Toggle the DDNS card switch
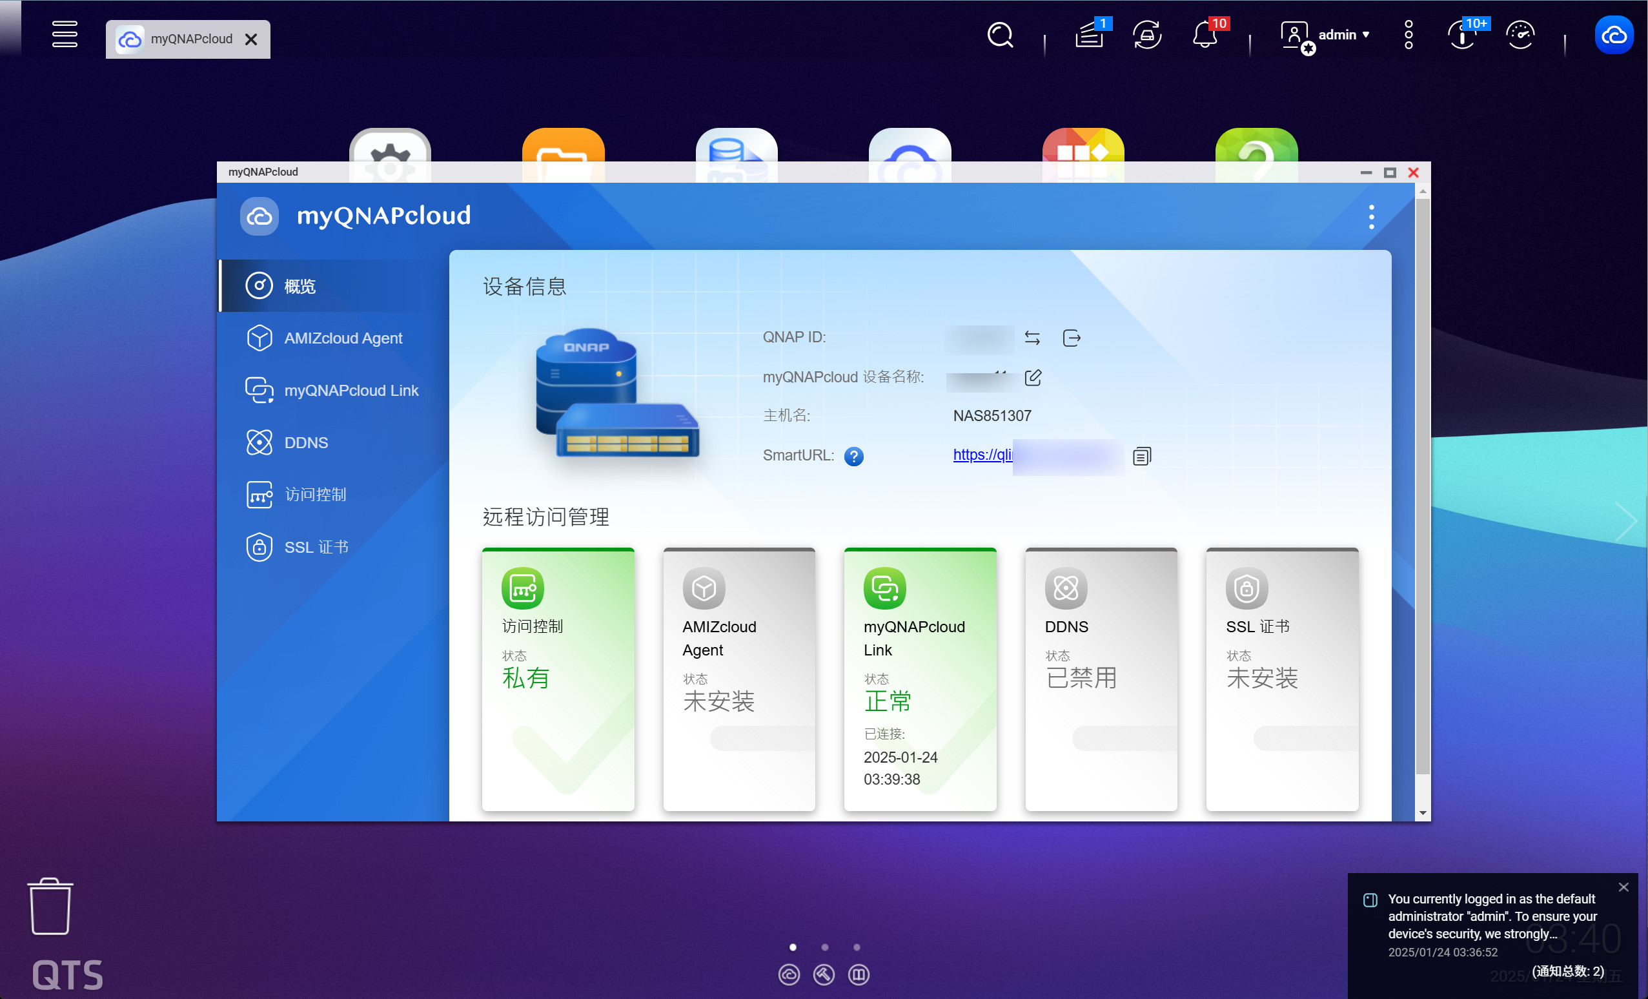The width and height of the screenshot is (1648, 999). [1124, 738]
